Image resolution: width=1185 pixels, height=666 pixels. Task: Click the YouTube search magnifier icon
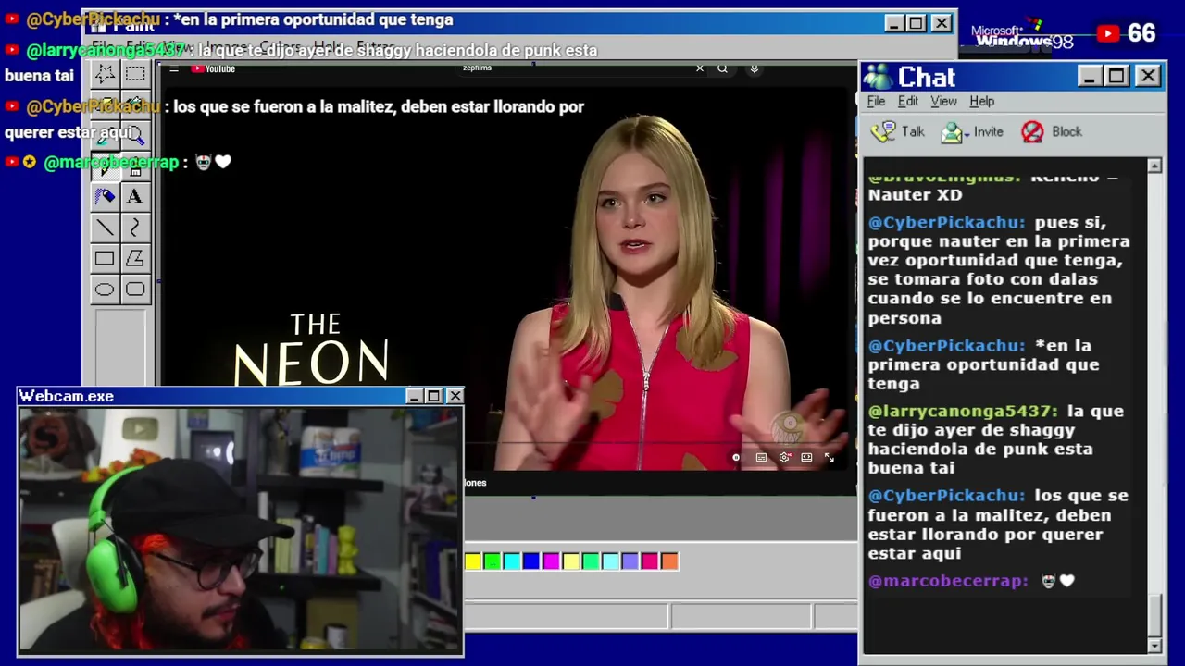point(722,68)
